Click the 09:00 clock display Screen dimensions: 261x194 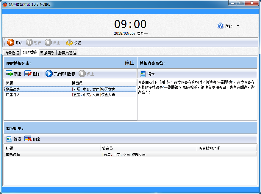click(x=130, y=24)
